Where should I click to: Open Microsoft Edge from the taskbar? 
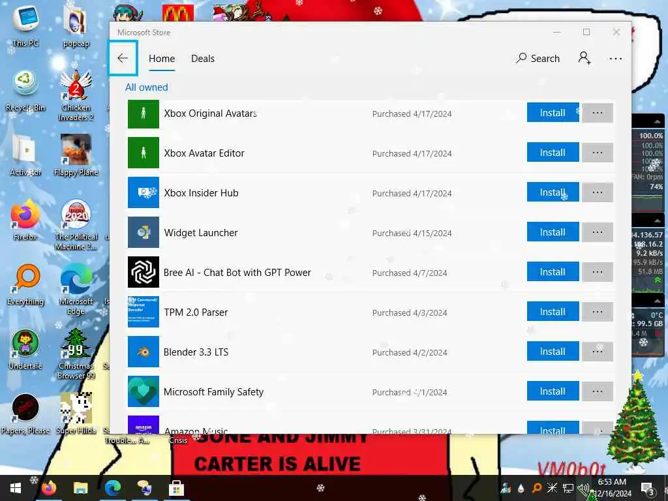point(112,488)
